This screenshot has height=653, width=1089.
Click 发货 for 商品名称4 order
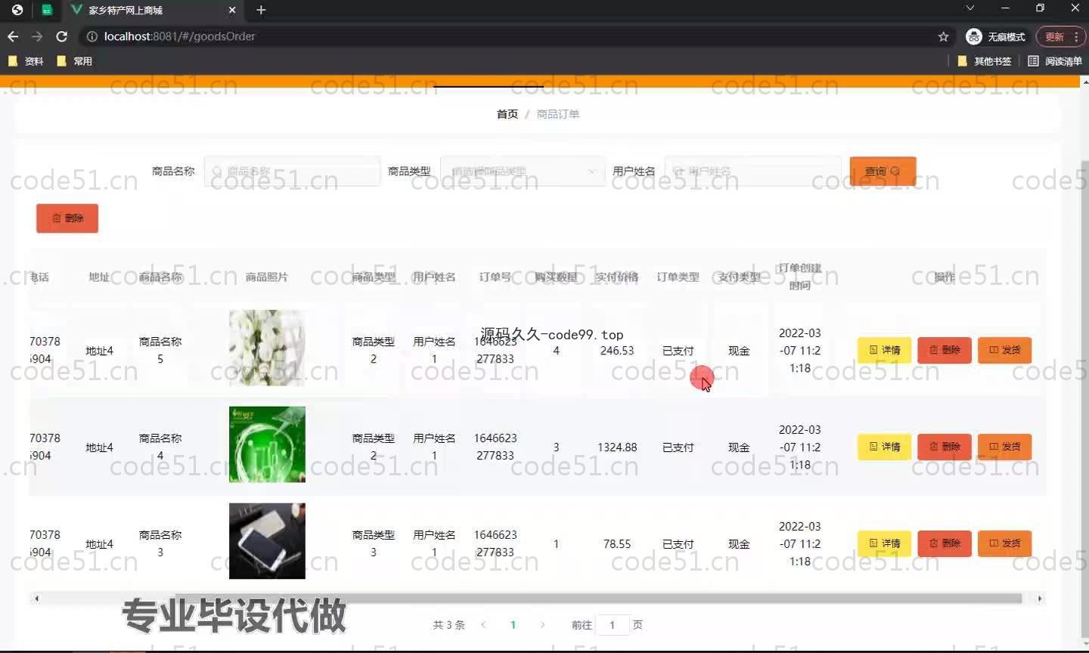point(1004,447)
